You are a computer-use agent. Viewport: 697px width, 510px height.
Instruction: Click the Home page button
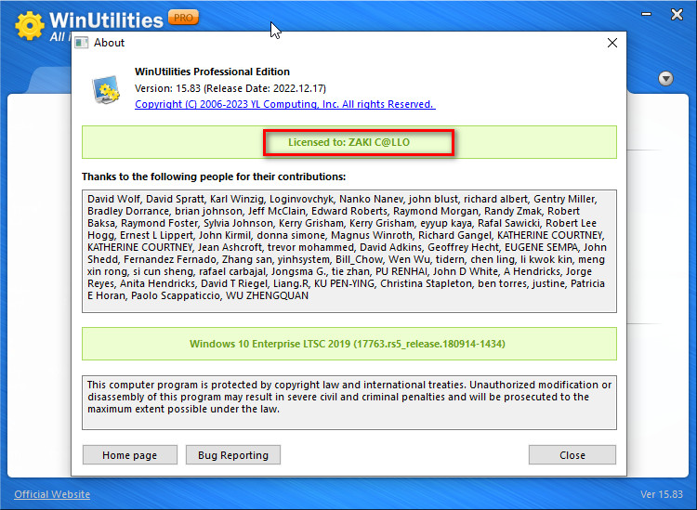[130, 455]
